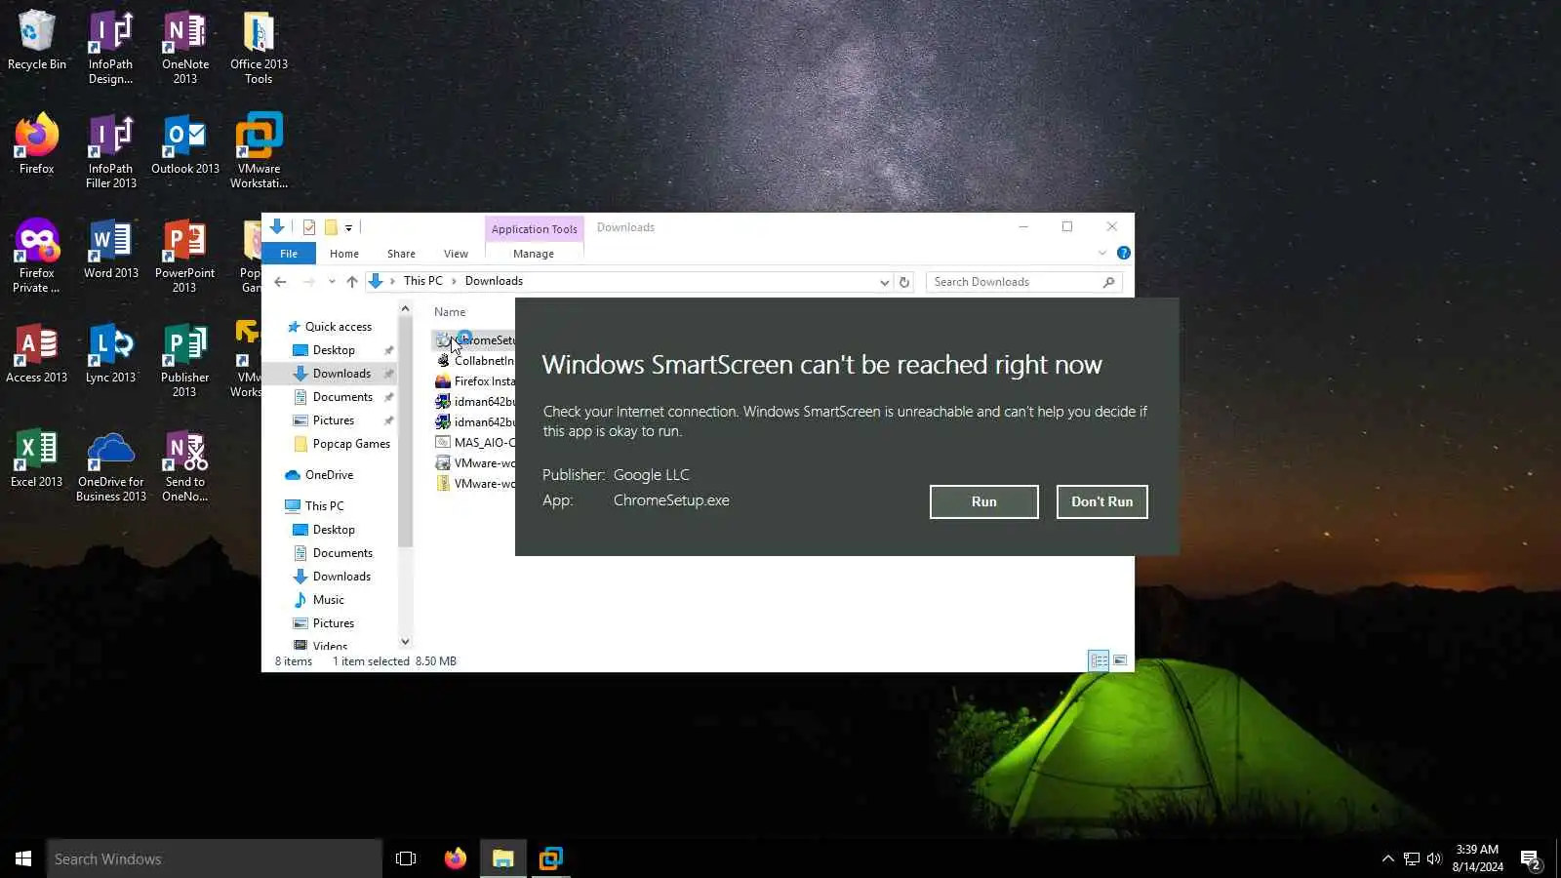Sort files by Name column header
The image size is (1561, 878).
[450, 312]
